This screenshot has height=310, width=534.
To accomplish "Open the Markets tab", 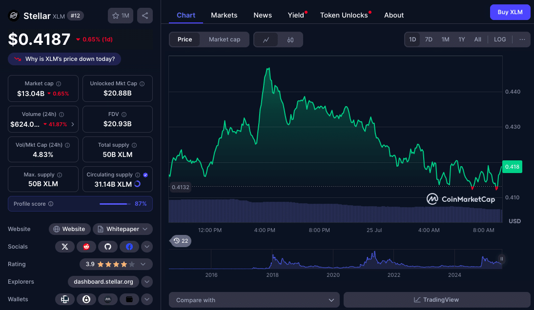I will coord(224,15).
